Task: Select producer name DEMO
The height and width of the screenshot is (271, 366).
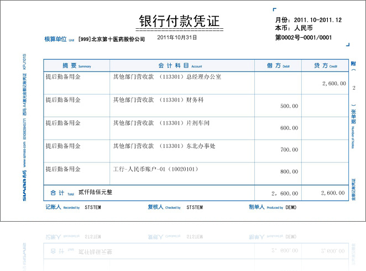Action: pyautogui.click(x=291, y=207)
